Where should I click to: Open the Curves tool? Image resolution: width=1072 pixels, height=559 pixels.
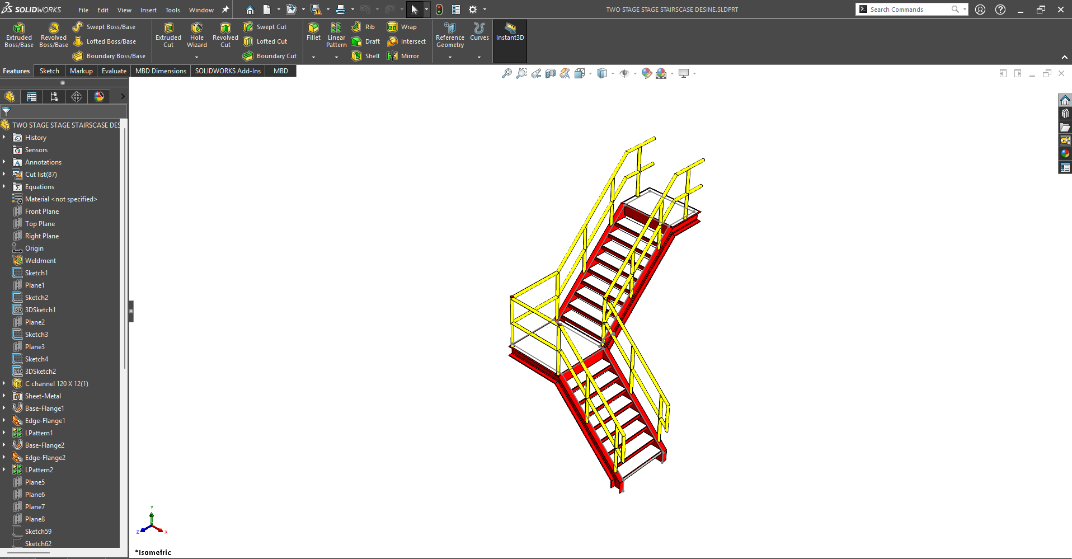pyautogui.click(x=479, y=31)
